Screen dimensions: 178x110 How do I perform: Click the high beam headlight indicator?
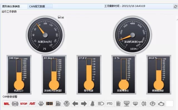101,104
